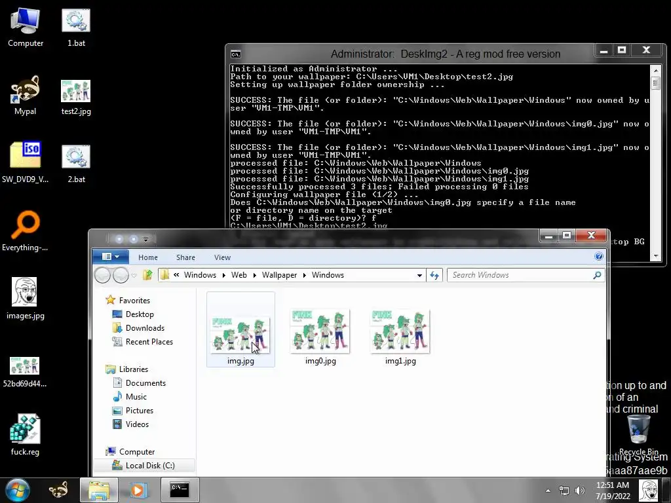
Task: Click the search magnifier in Explorer
Action: [598, 275]
